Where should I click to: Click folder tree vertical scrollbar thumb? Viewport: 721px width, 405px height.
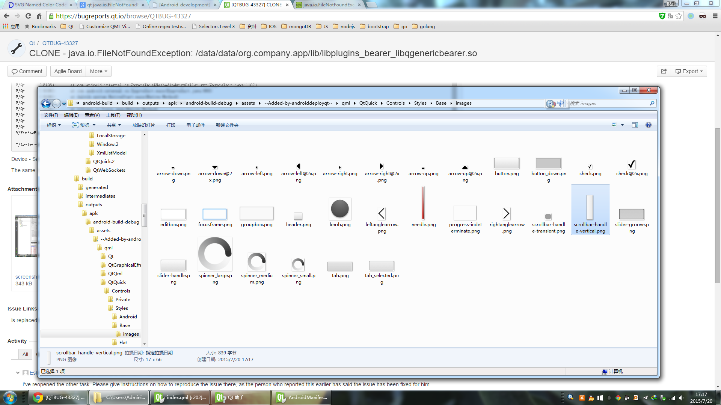point(144,215)
